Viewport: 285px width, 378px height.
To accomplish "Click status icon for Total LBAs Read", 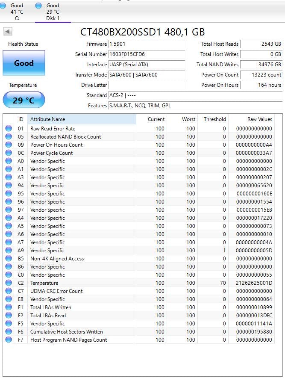I will 9,315.
